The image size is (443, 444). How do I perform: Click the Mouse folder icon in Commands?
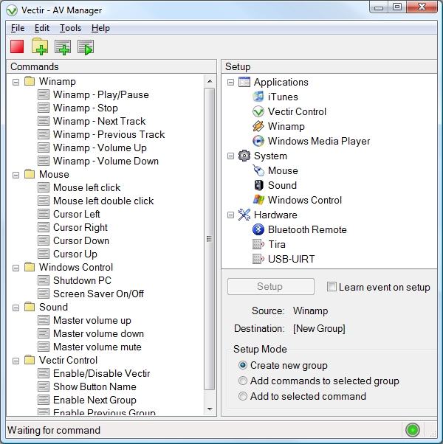30,174
